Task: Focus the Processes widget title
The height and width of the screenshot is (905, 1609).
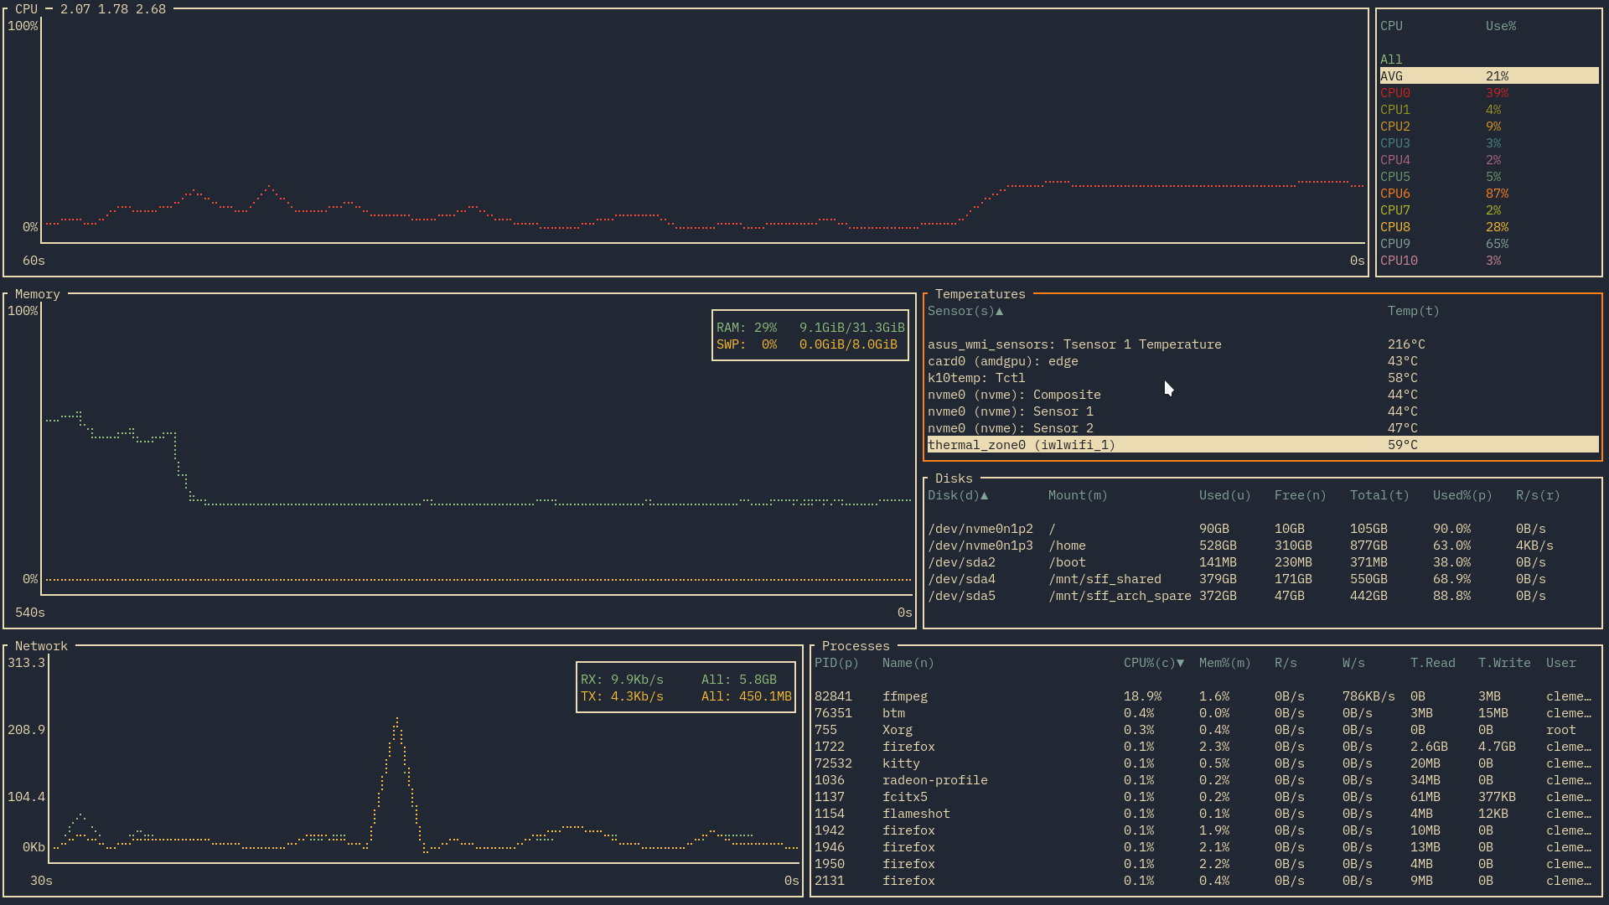Action: coord(856,646)
